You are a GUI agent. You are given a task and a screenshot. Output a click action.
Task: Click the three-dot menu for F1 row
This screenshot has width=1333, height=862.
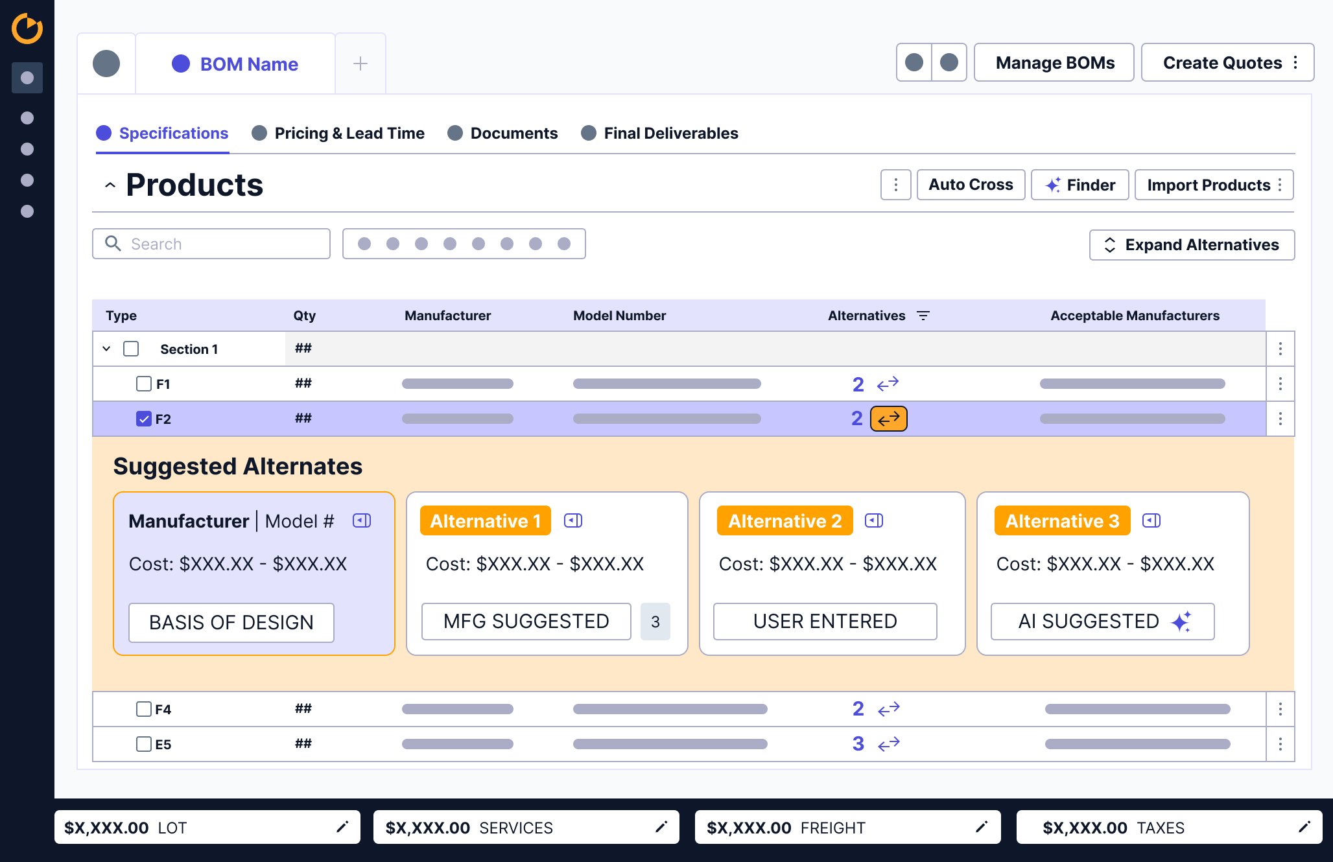click(1280, 384)
